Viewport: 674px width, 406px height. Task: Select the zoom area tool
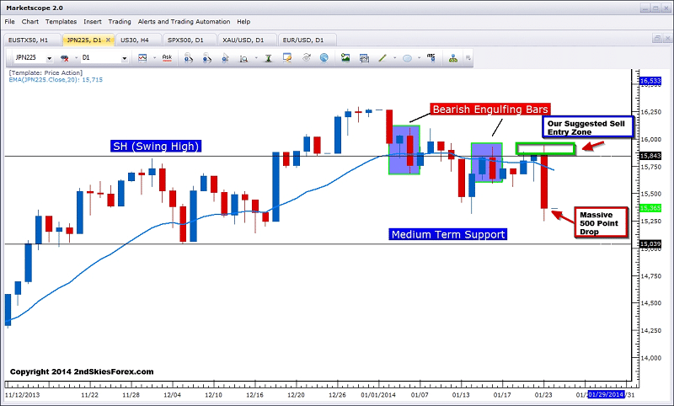click(243, 58)
